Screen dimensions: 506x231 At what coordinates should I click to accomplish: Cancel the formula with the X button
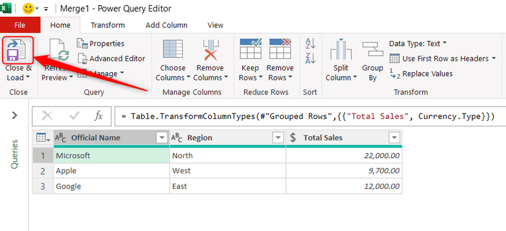click(47, 116)
